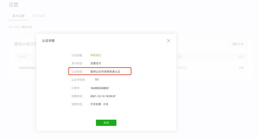Click the 不开发票 invoice status text

[96, 104]
